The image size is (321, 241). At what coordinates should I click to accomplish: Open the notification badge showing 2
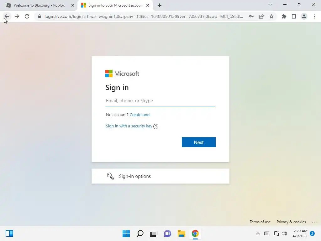coord(312,233)
